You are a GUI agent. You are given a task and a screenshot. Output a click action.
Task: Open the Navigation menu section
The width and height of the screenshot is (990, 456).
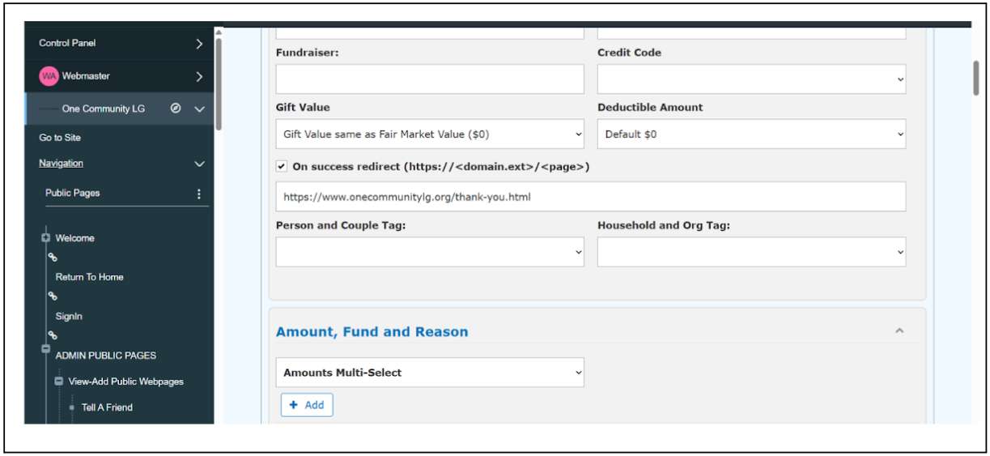[120, 164]
